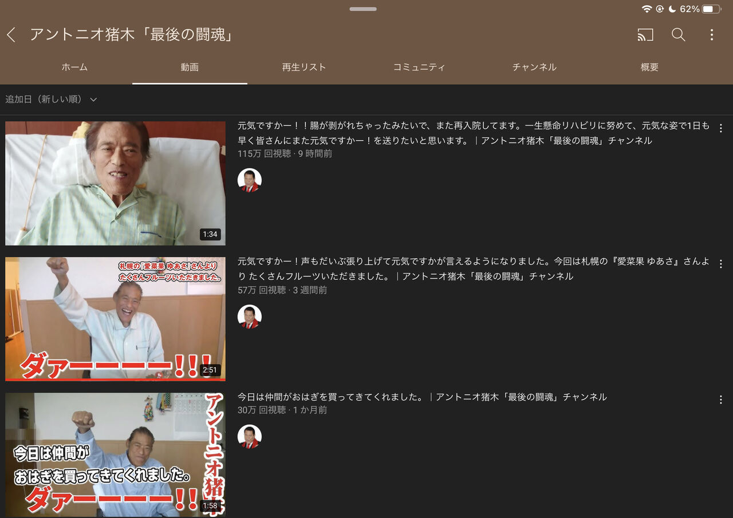
Task: Tap the battery indicator in status bar
Action: click(x=711, y=9)
